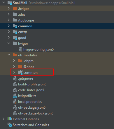Click the symlinked common folder icon in oh_modules

click(20, 72)
